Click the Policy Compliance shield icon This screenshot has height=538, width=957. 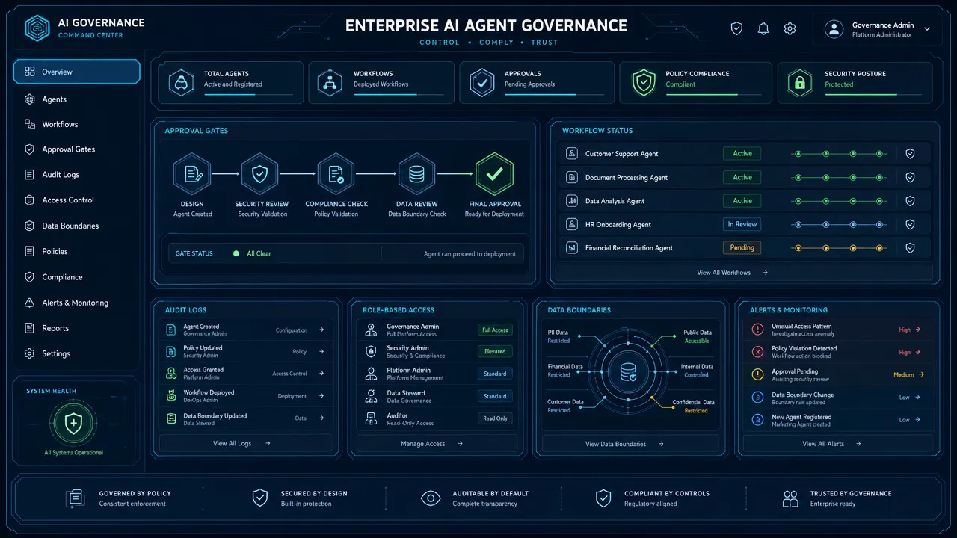[644, 83]
